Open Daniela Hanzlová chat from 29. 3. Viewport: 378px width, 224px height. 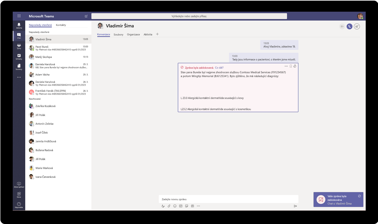[x=58, y=66]
